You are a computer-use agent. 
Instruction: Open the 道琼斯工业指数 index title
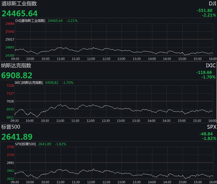pyautogui.click(x=19, y=4)
